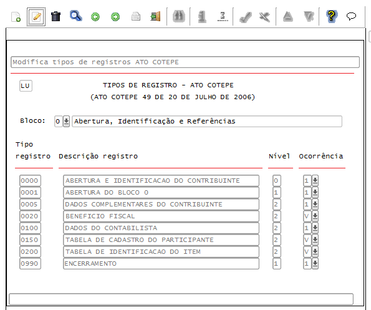
Task: Click the grayed cancel X icon
Action: 264,17
